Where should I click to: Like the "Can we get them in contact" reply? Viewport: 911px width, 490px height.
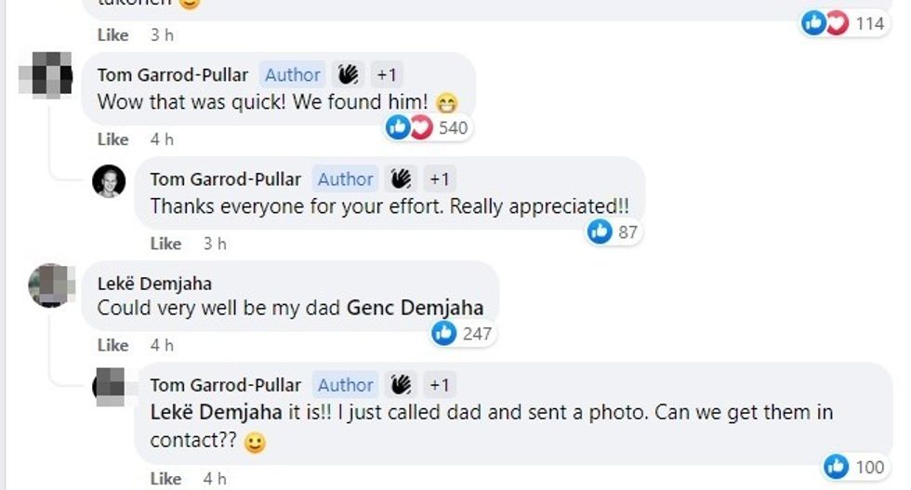[165, 479]
